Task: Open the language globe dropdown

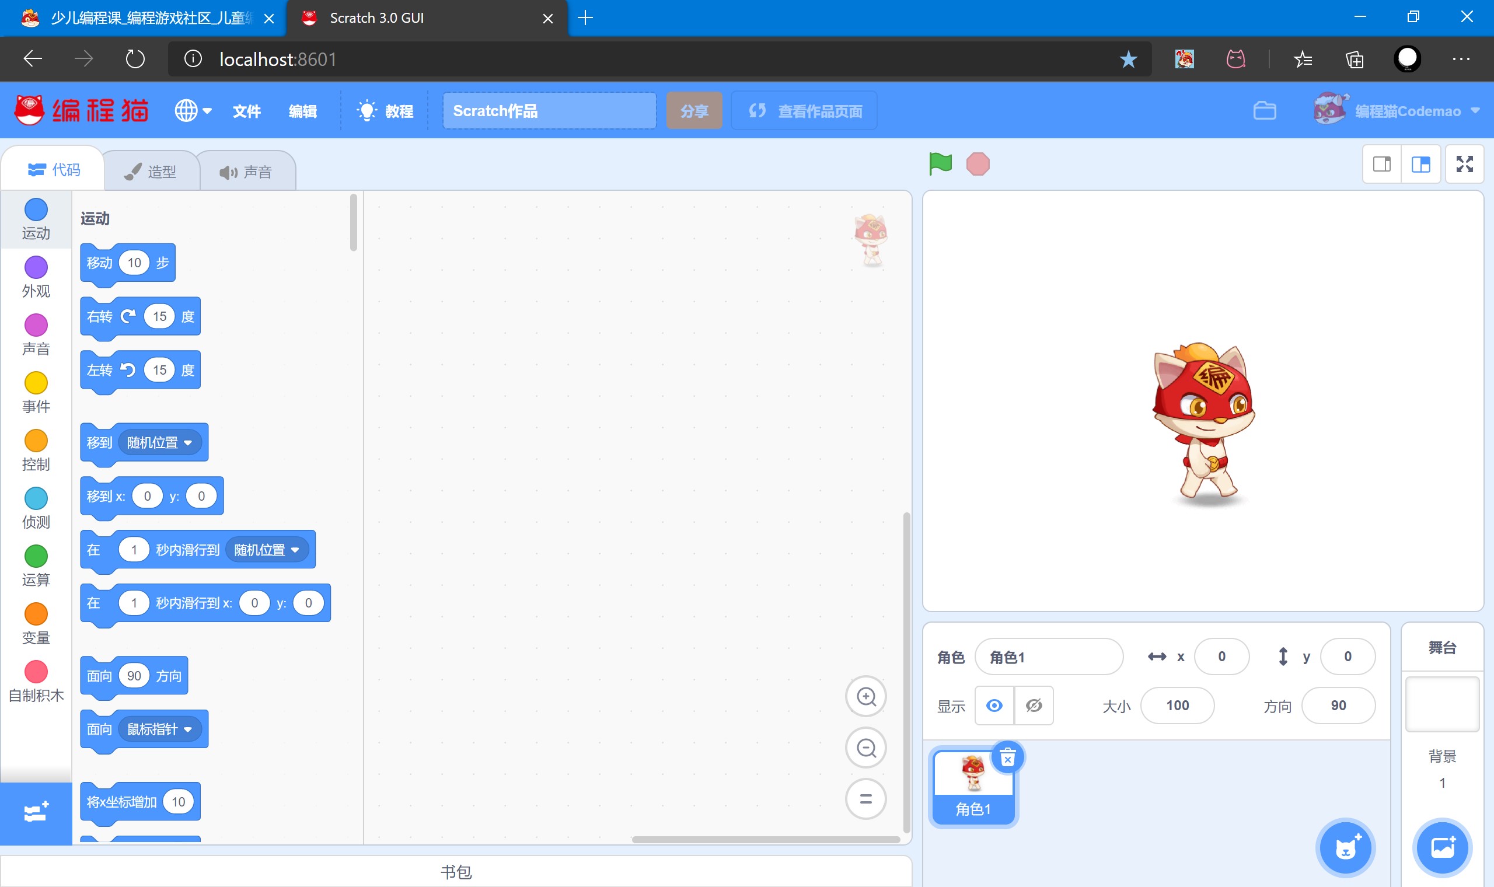Action: [193, 111]
